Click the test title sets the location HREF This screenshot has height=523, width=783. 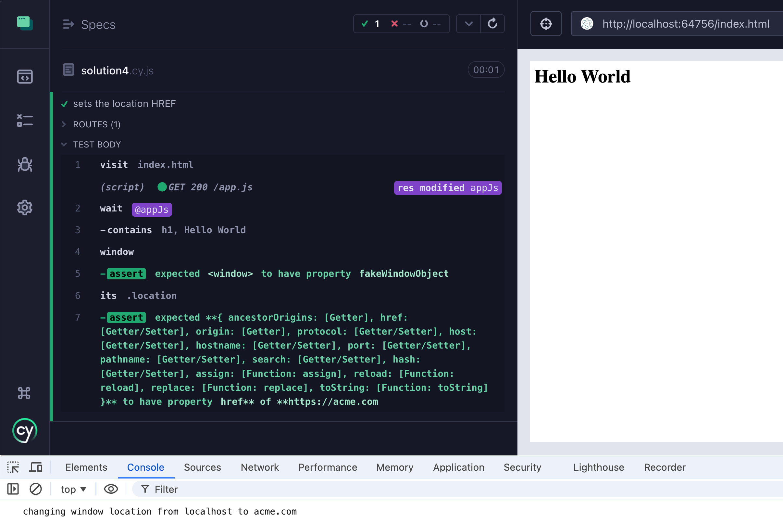pos(124,104)
